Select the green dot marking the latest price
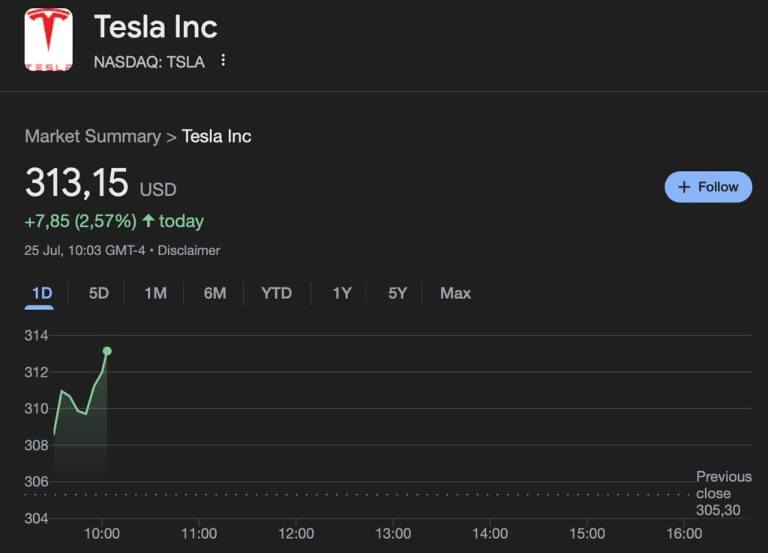The image size is (768, 553). coord(108,350)
